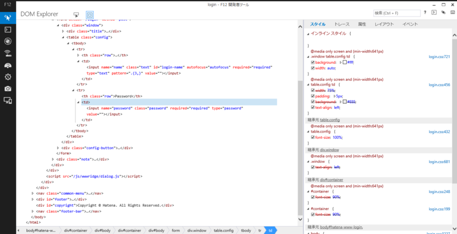Expand the padding shorthand triangle
The height and width of the screenshot is (234, 457).
(x=334, y=96)
